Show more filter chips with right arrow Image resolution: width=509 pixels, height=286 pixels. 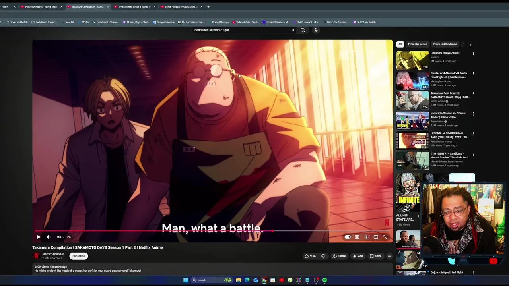tap(470, 44)
